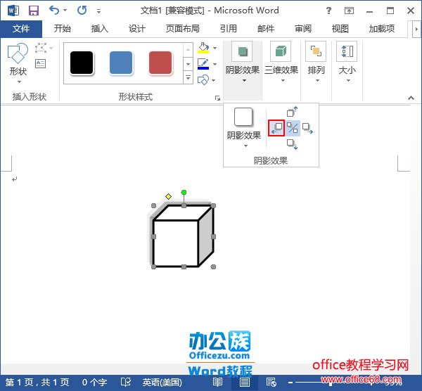
Task: Click the language indicator 英语(美国)
Action: [x=162, y=383]
